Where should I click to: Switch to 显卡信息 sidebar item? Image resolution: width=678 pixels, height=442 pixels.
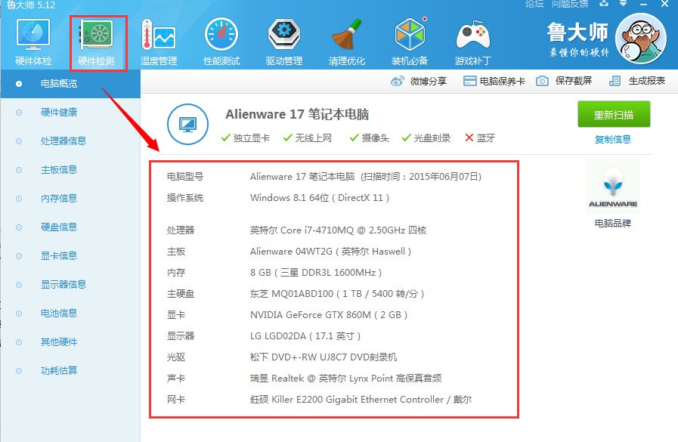tap(59, 255)
